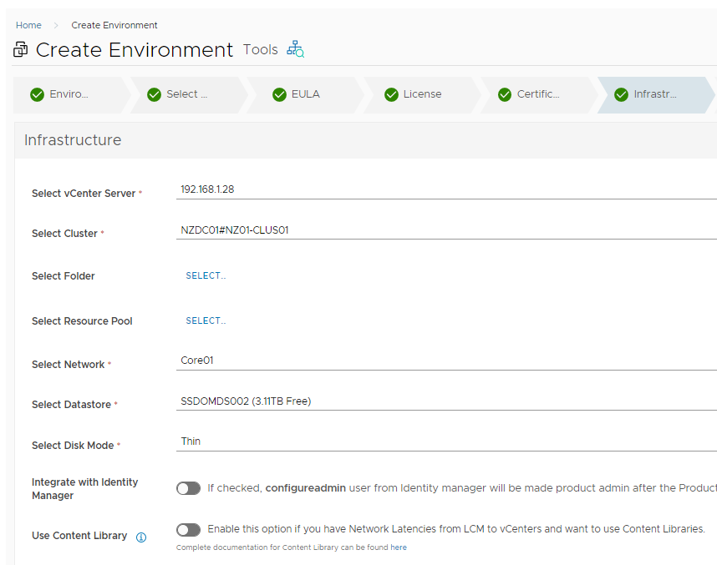Turn on the Use Content Library switch
717x565 pixels.
point(188,529)
